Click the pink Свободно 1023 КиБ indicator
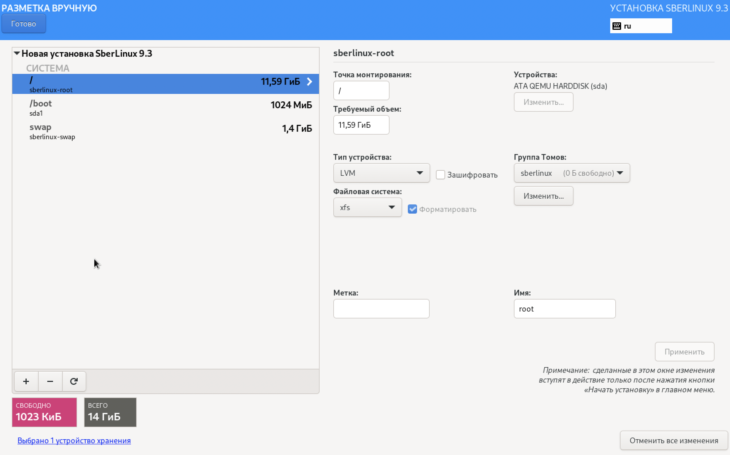The image size is (730, 455). (x=44, y=412)
